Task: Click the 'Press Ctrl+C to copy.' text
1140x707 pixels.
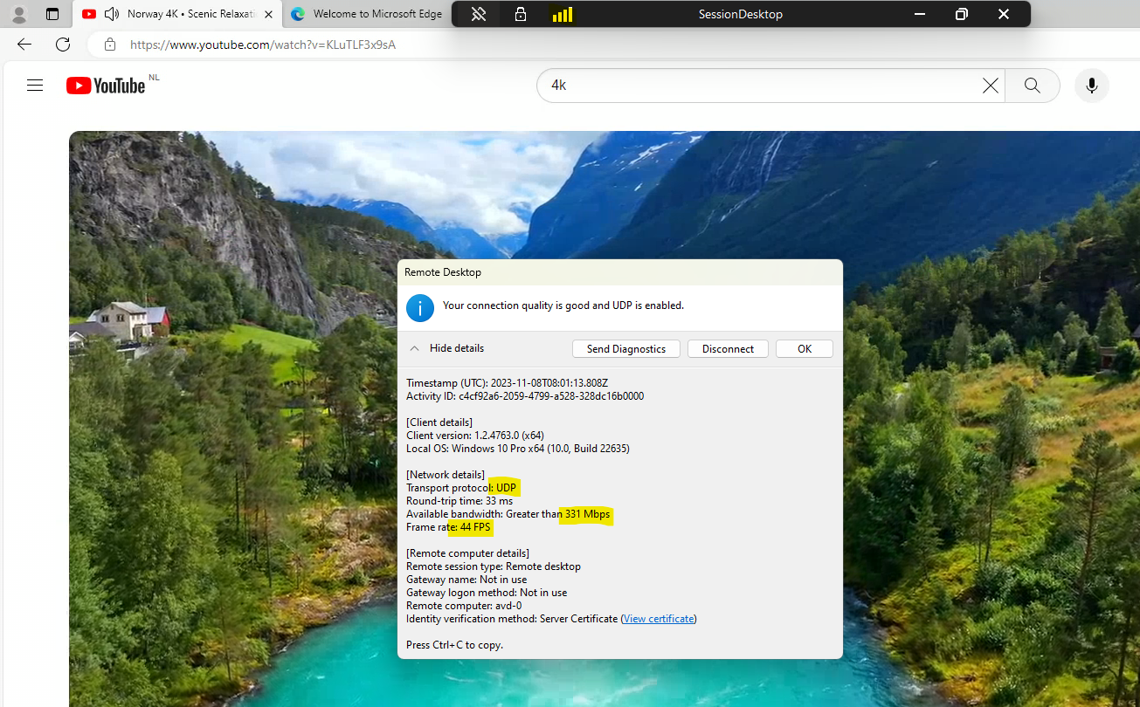Action: [454, 645]
